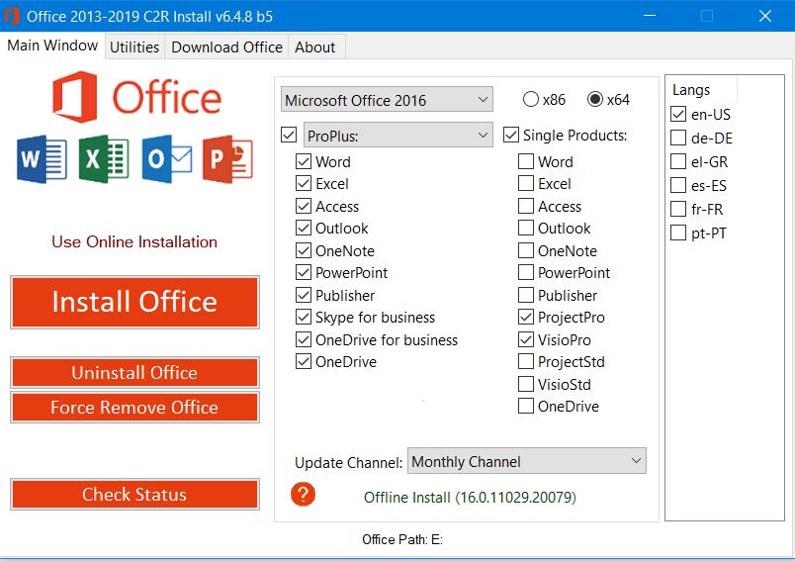Click the Word application icon
The width and height of the screenshot is (795, 561).
[42, 159]
